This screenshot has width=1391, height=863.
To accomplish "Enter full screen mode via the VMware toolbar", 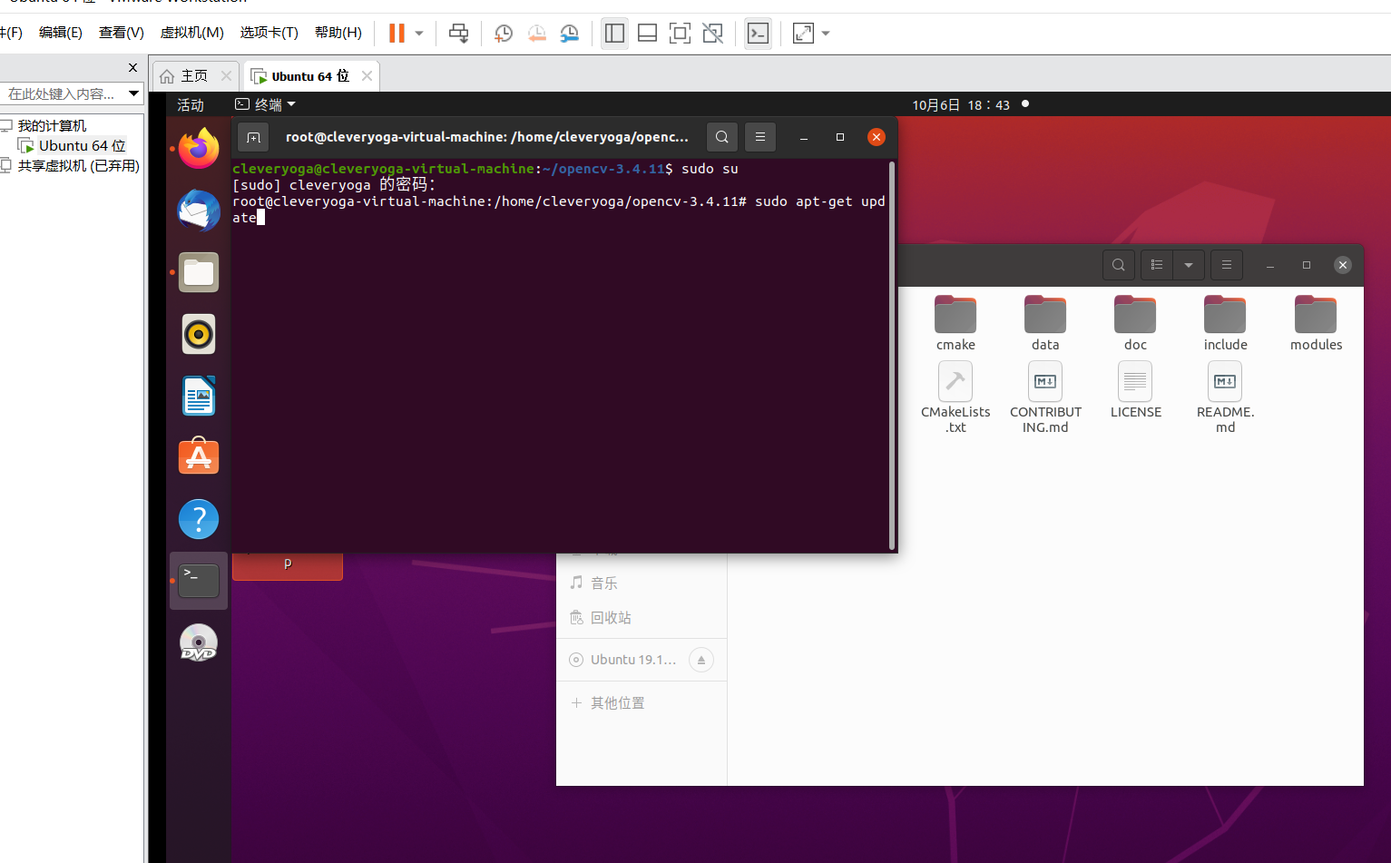I will pos(801,33).
